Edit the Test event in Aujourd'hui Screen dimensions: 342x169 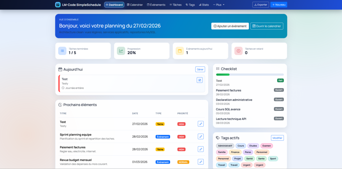pos(199,80)
